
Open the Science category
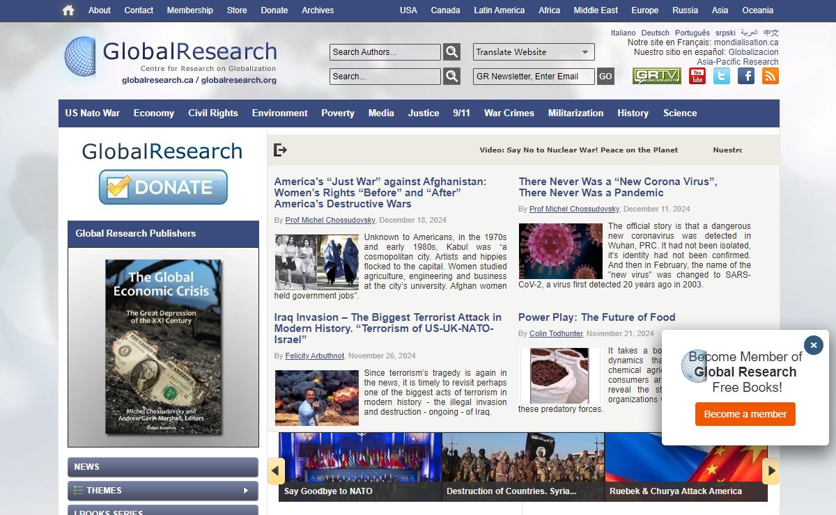pyautogui.click(x=680, y=113)
